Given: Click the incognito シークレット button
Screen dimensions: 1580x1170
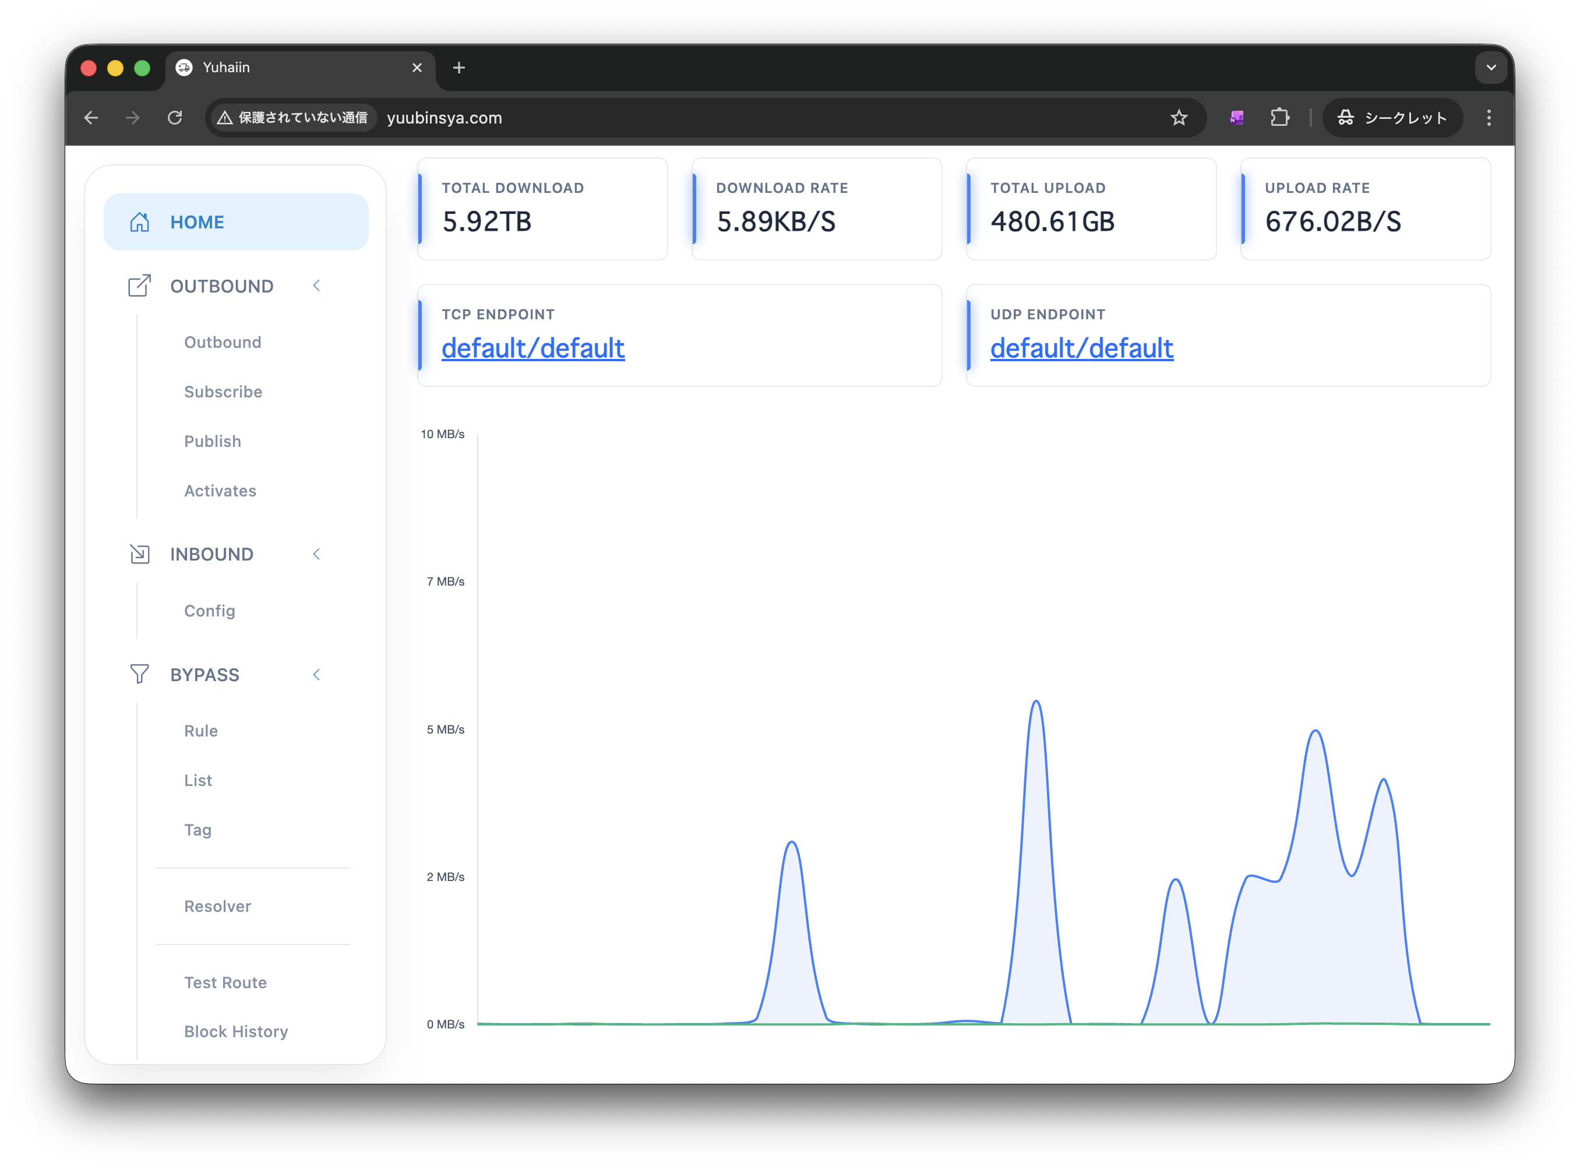Looking at the screenshot, I should 1392,118.
